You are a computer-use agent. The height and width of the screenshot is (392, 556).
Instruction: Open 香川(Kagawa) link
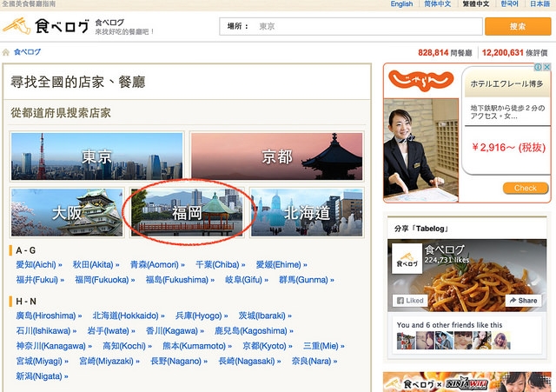point(175,331)
